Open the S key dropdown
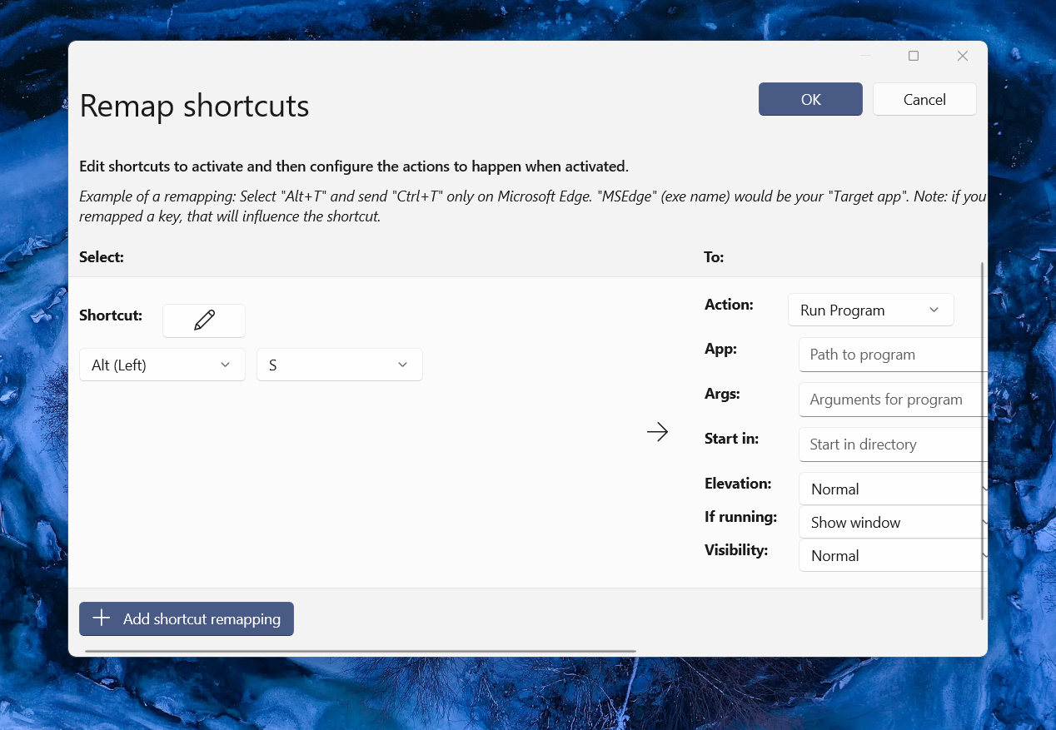The width and height of the screenshot is (1056, 730). pos(339,364)
